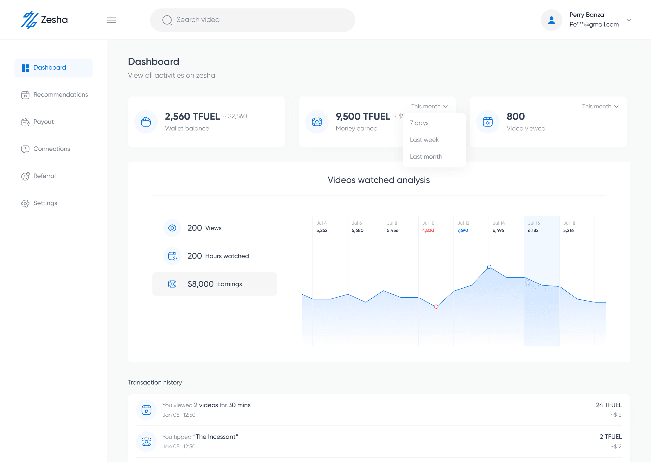Click the Jul 10 value 4,820
Image resolution: width=651 pixels, height=463 pixels.
coord(428,230)
